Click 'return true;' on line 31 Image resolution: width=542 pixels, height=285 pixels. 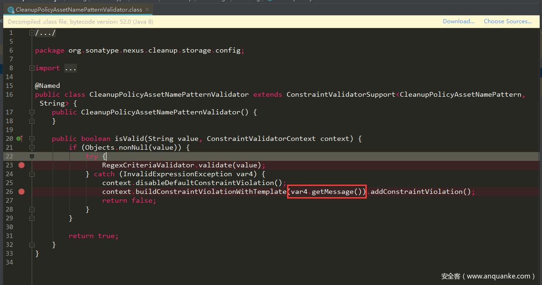pyautogui.click(x=93, y=236)
